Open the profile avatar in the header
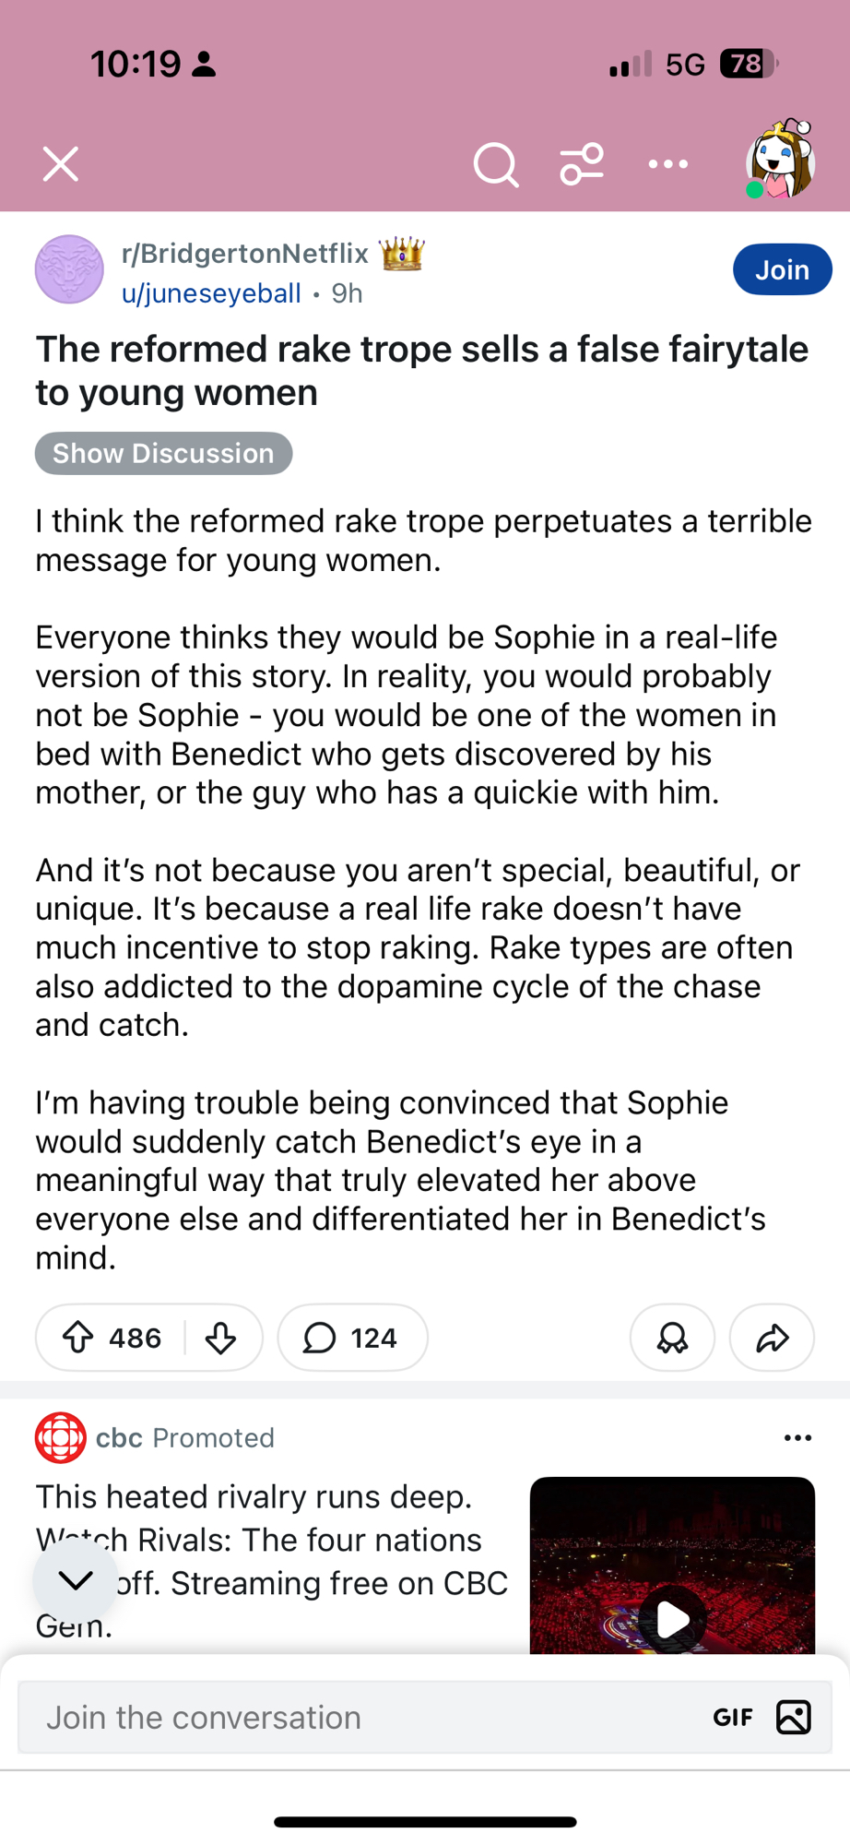The image size is (850, 1845). 780,163
